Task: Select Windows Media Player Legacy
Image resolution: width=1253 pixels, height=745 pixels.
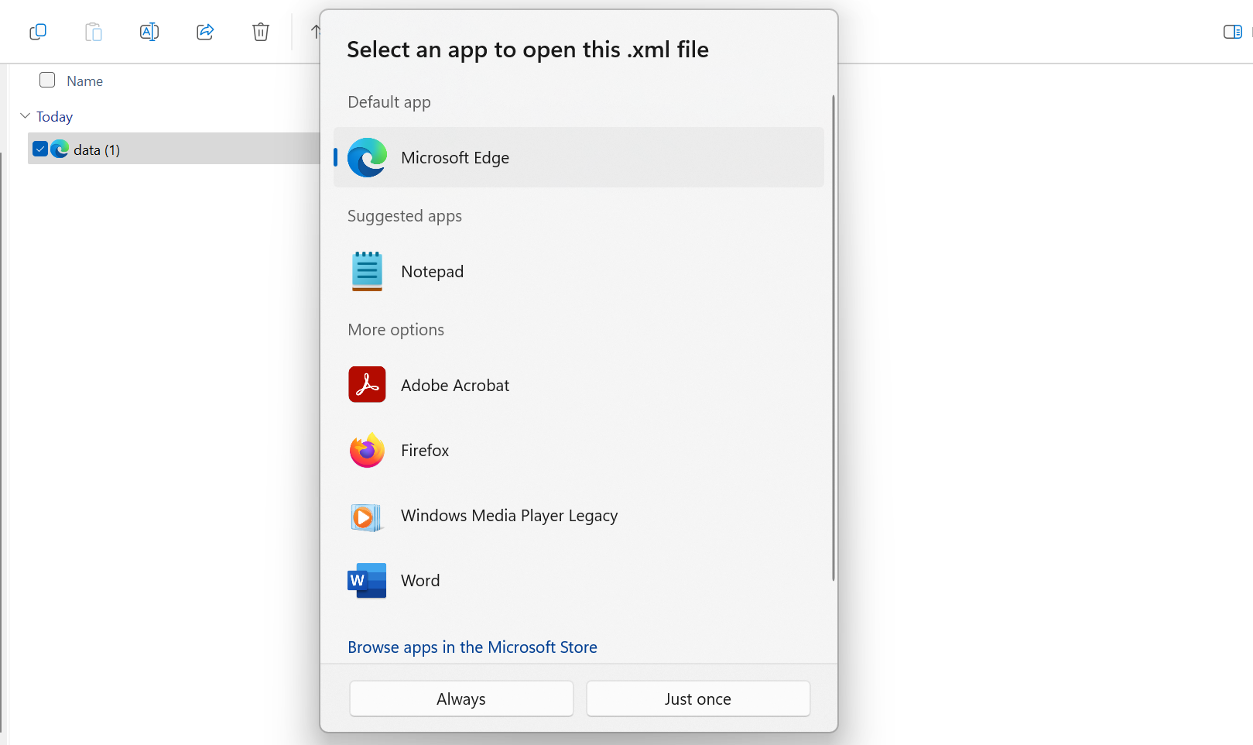Action: click(x=508, y=516)
